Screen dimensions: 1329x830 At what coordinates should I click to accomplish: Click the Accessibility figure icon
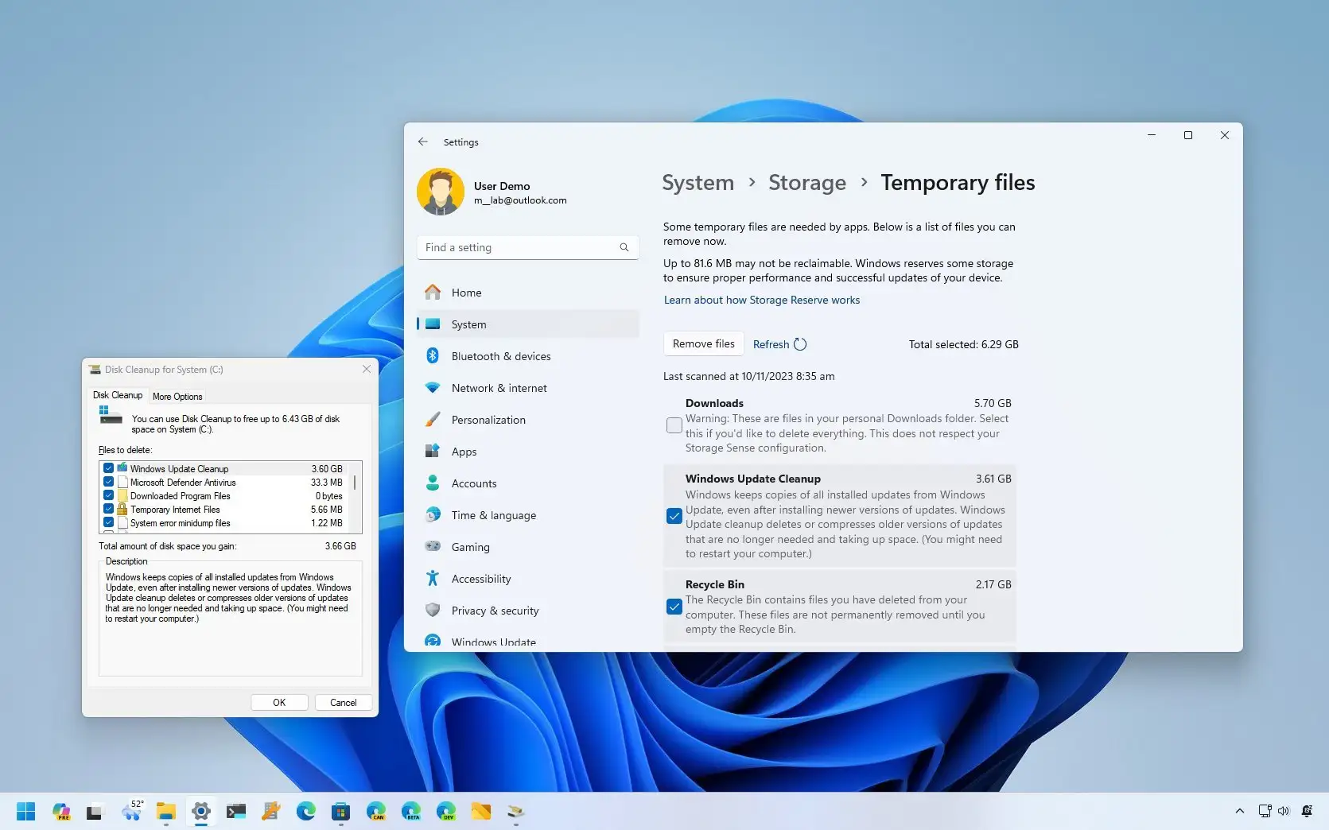433,578
